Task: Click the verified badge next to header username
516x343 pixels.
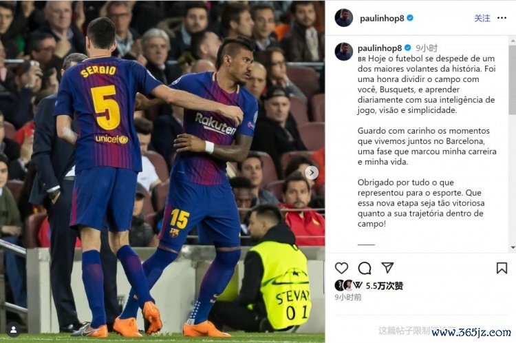Action: coord(410,18)
